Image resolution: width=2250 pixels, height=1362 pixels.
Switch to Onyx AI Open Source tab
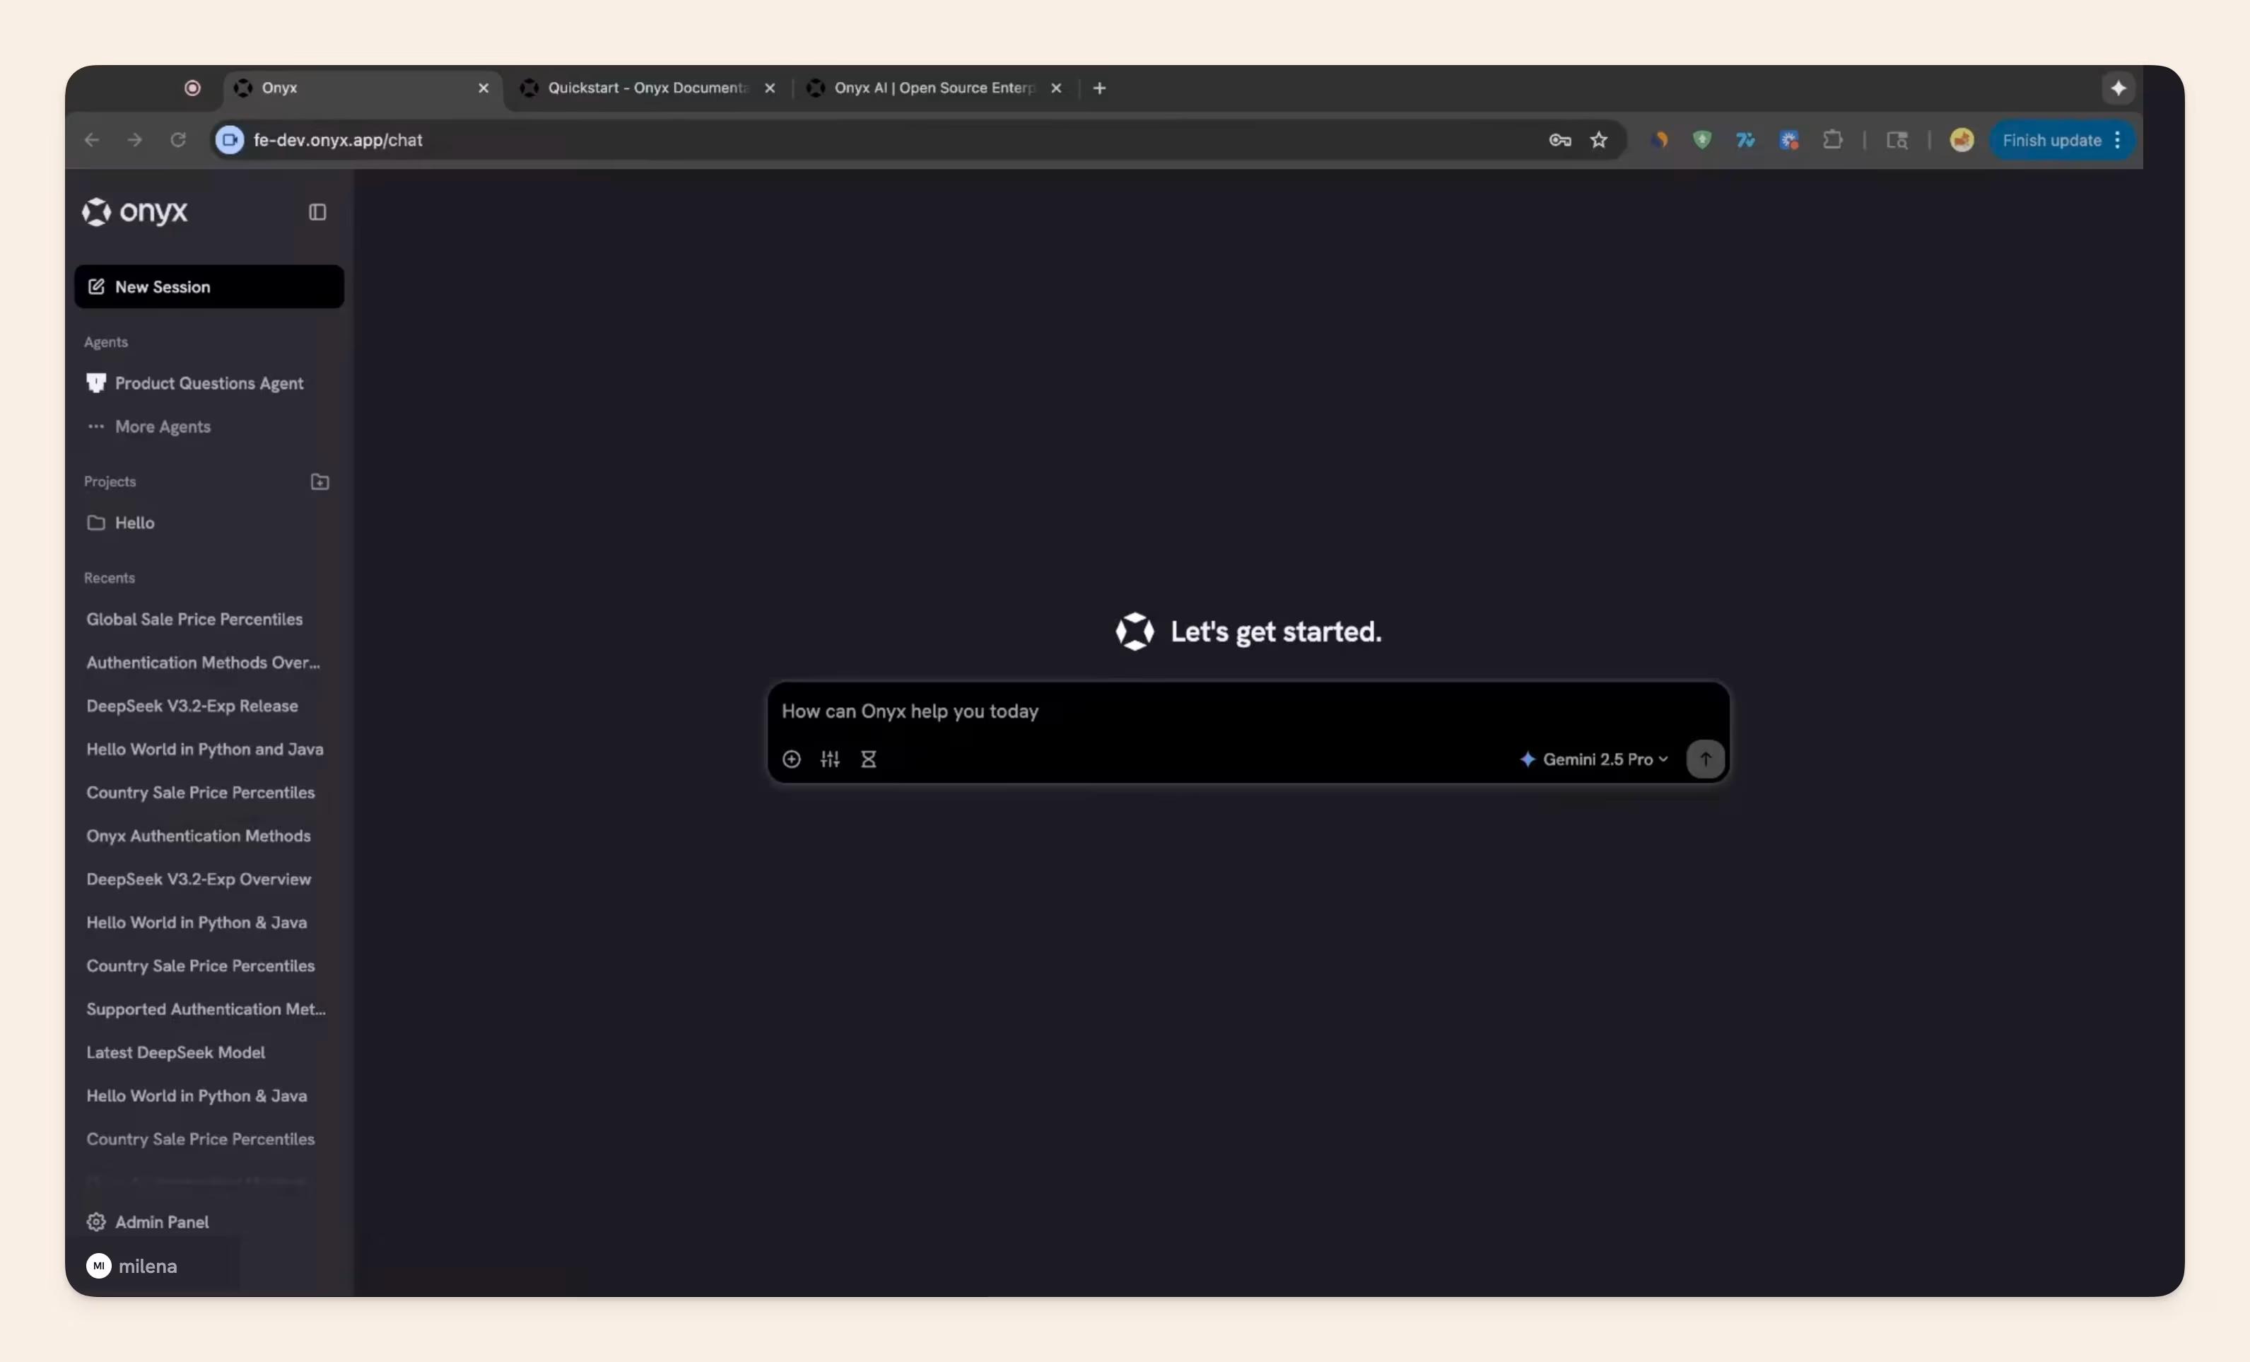pos(934,88)
